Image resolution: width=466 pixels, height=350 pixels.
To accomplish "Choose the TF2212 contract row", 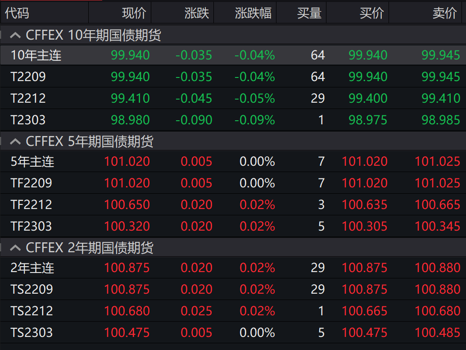I will 32,205.
